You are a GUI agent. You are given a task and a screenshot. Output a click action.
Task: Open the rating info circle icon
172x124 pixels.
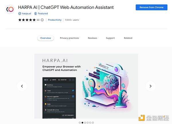[42, 20]
